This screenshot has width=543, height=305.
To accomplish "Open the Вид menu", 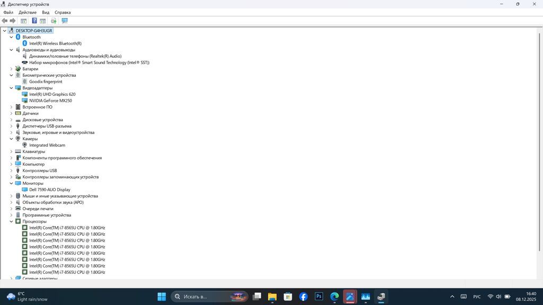I will [46, 13].
